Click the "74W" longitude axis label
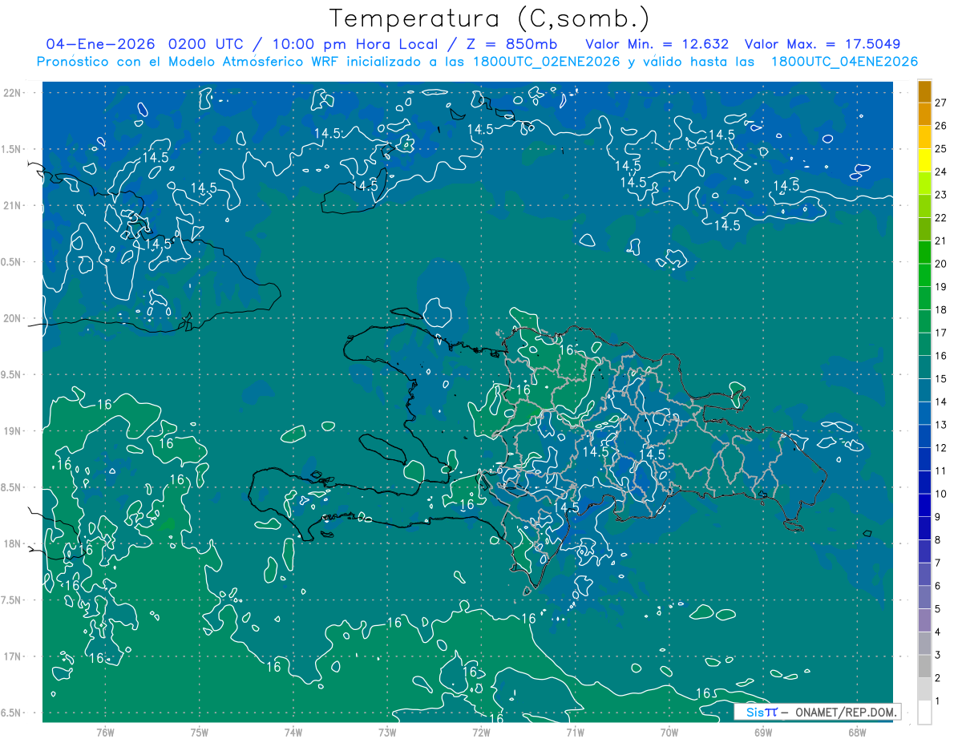962x743 pixels. tap(293, 733)
